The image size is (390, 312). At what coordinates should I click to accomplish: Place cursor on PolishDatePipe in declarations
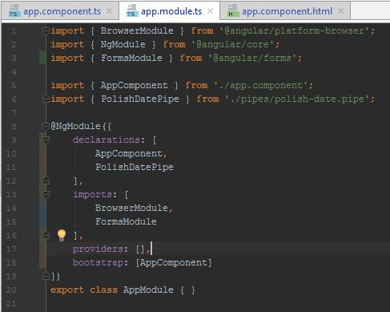click(x=135, y=167)
